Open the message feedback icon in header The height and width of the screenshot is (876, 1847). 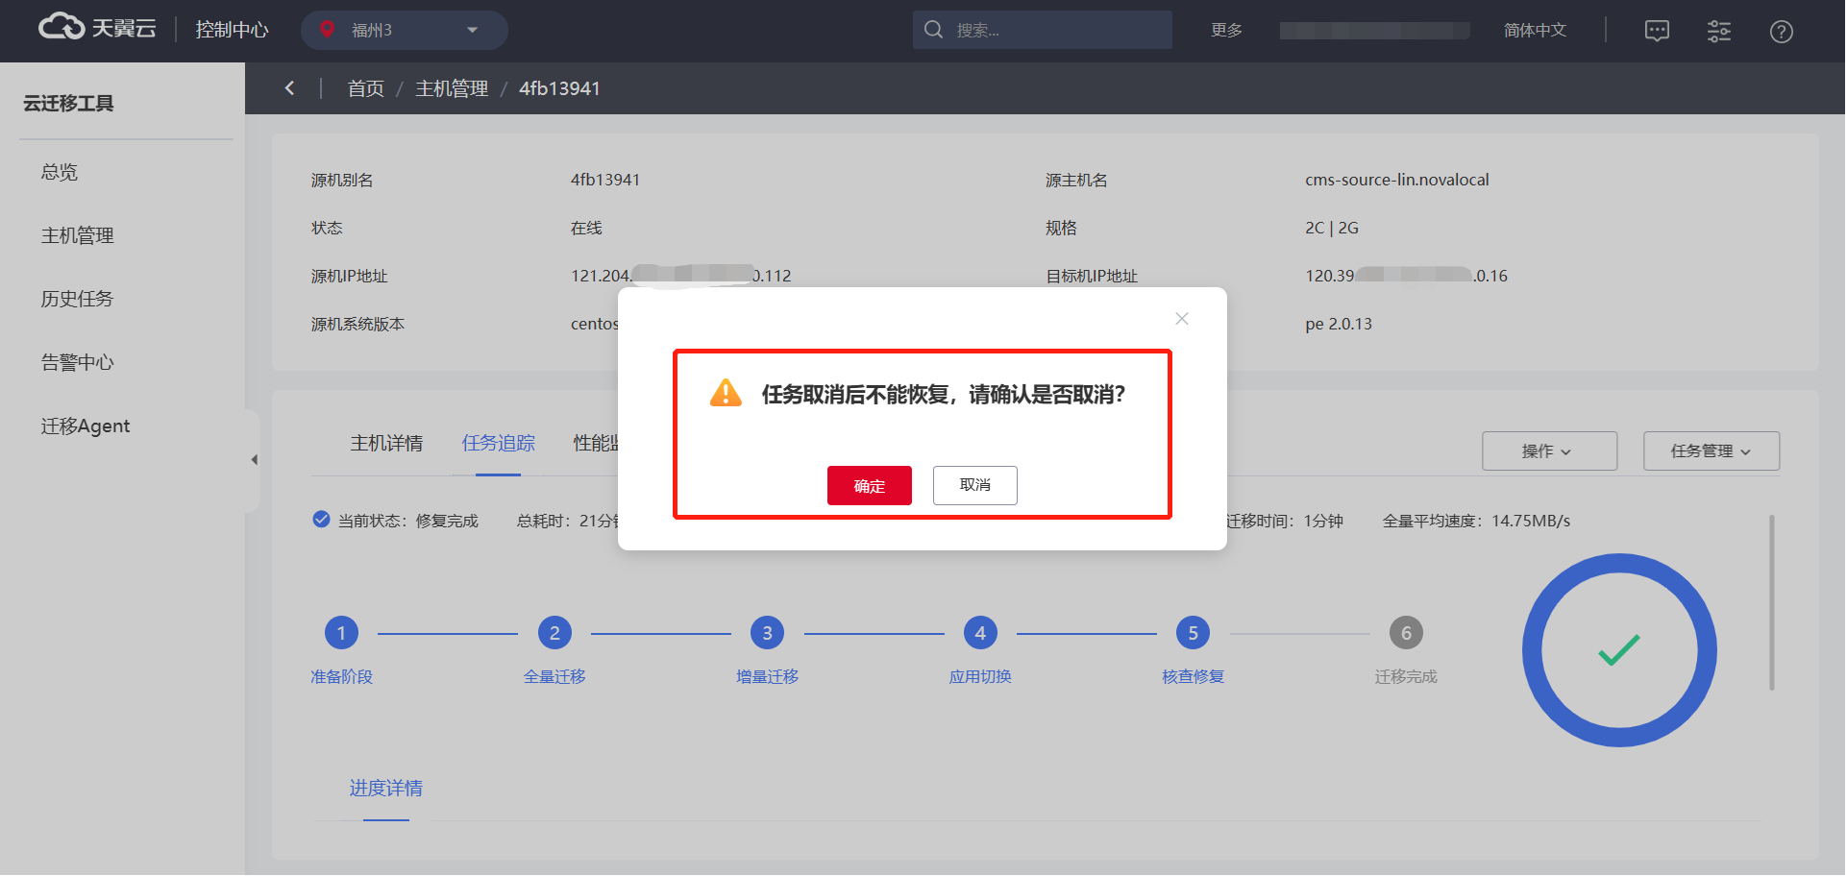click(x=1657, y=31)
